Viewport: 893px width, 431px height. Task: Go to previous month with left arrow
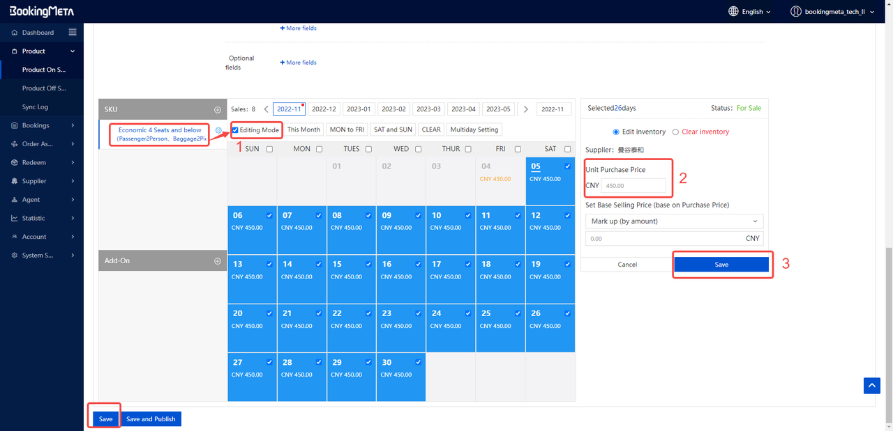266,109
